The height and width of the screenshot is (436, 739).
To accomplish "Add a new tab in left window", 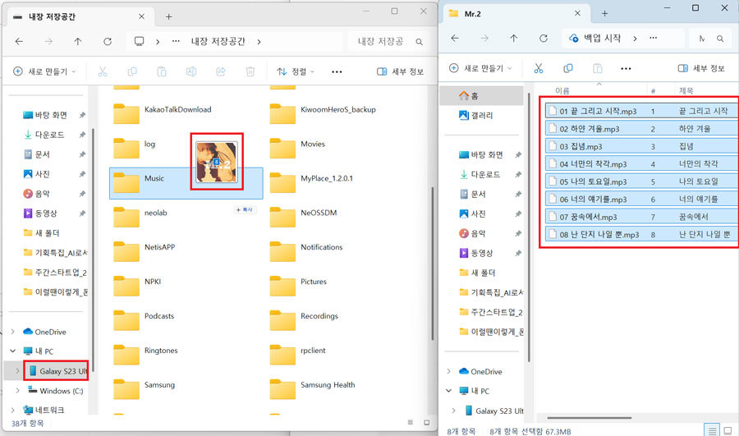I will click(169, 16).
